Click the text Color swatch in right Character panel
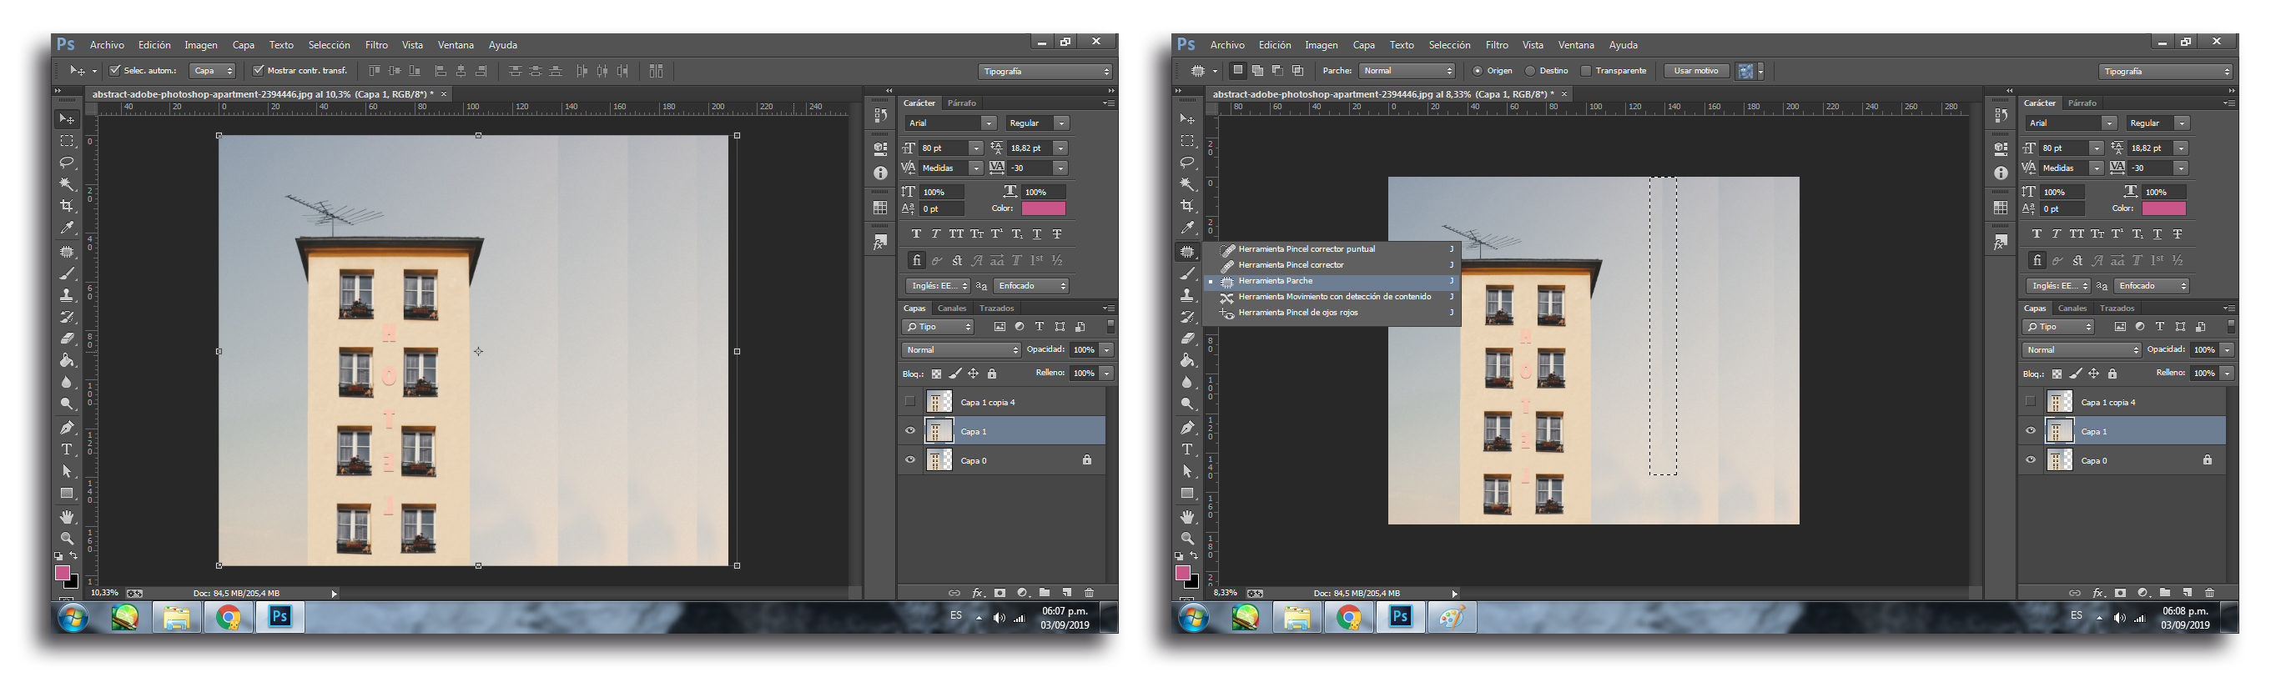Image resolution: width=2286 pixels, height=677 pixels. pyautogui.click(x=2163, y=208)
